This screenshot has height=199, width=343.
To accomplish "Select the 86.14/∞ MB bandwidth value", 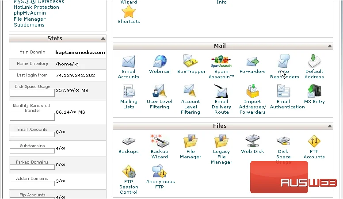I will [70, 112].
